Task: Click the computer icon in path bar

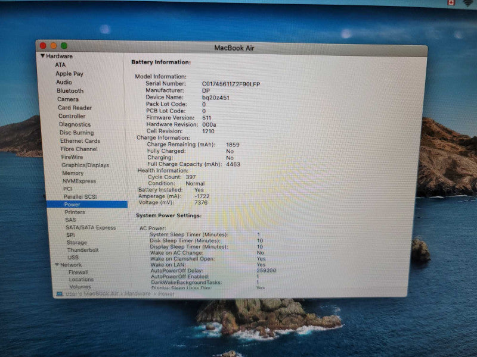Action: 60,294
